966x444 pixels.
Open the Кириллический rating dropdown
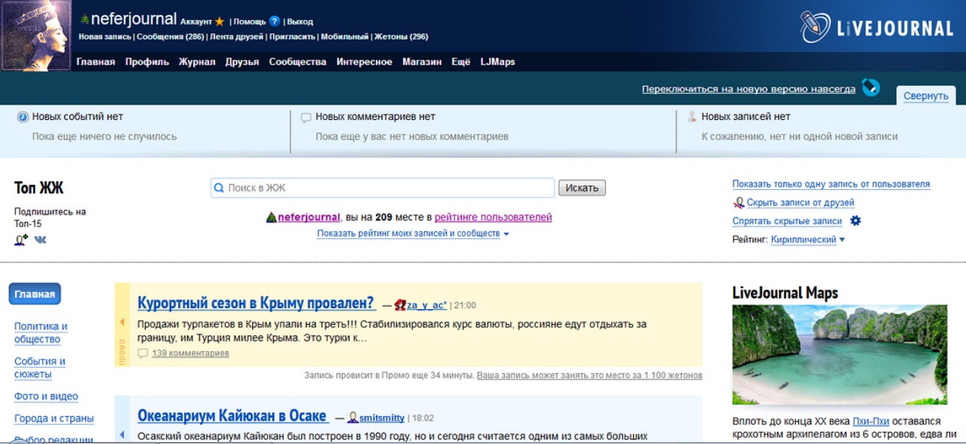tap(808, 240)
